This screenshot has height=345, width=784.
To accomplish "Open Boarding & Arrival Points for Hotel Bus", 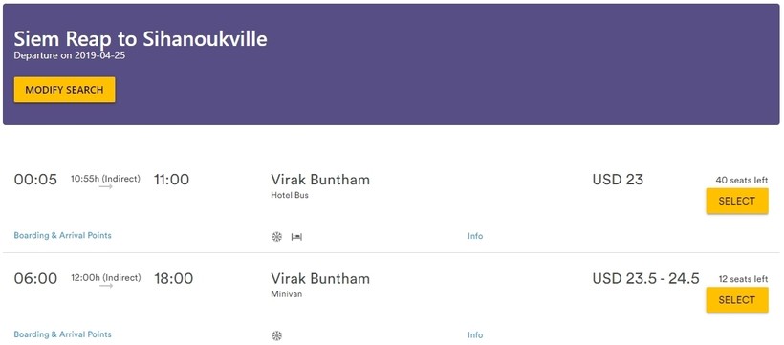I will (62, 235).
